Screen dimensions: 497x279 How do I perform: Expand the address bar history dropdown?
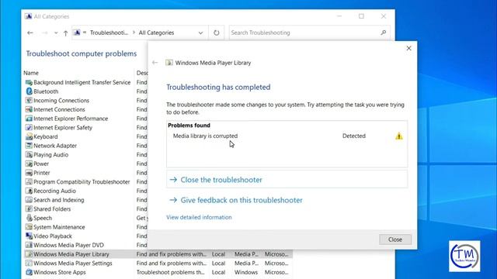click(x=200, y=33)
